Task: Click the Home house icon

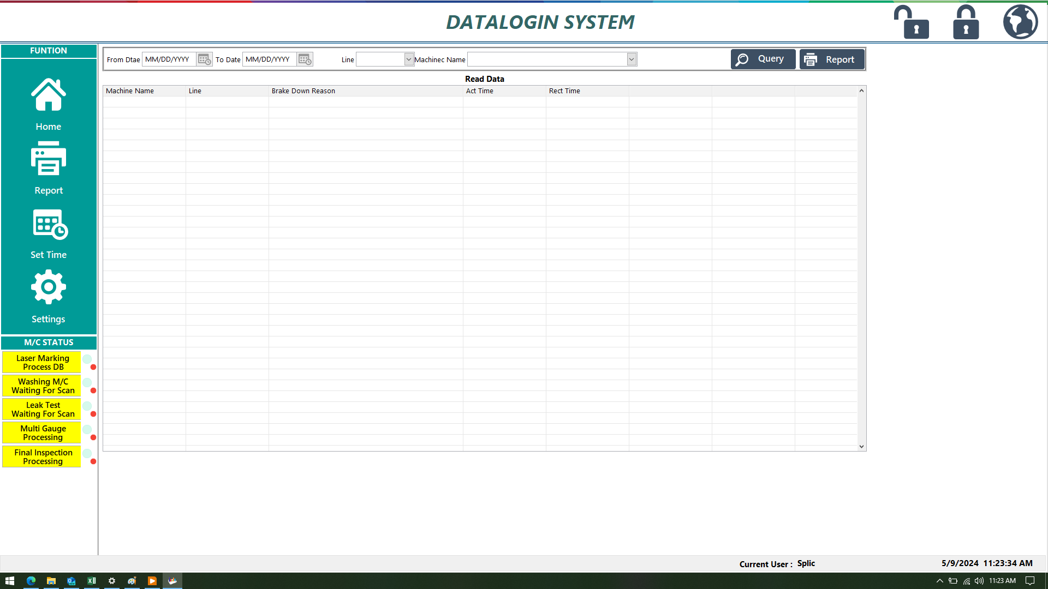Action: tap(49, 95)
